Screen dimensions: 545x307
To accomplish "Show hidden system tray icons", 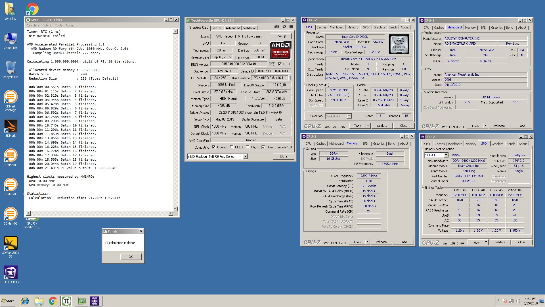I will coord(498,301).
